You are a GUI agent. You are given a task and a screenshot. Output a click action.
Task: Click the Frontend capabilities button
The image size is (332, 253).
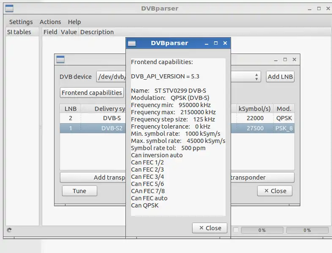[92, 93]
